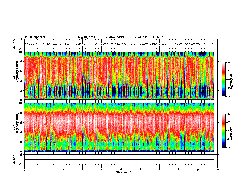Screen dimensions: 245x190
Task: Click time axis tick label "0"
Action: tap(24, 170)
